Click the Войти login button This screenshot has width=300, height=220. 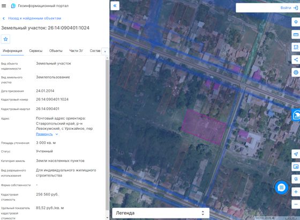289,8
